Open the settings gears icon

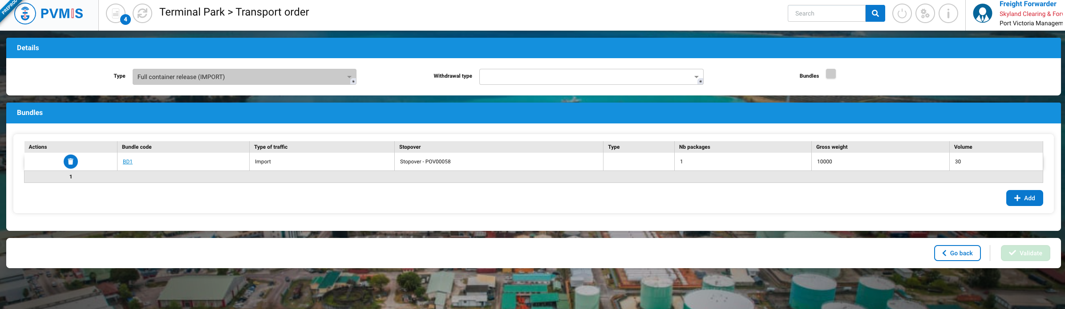(x=925, y=13)
